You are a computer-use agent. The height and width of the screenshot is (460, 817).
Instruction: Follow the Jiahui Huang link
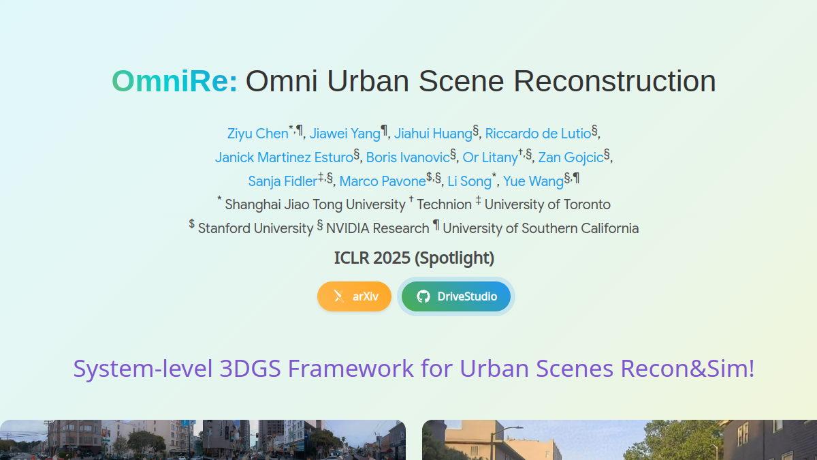click(x=433, y=134)
